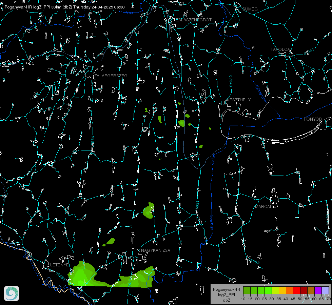Pick the 65–70 dBZ lavender legend swatch

point(325,290)
